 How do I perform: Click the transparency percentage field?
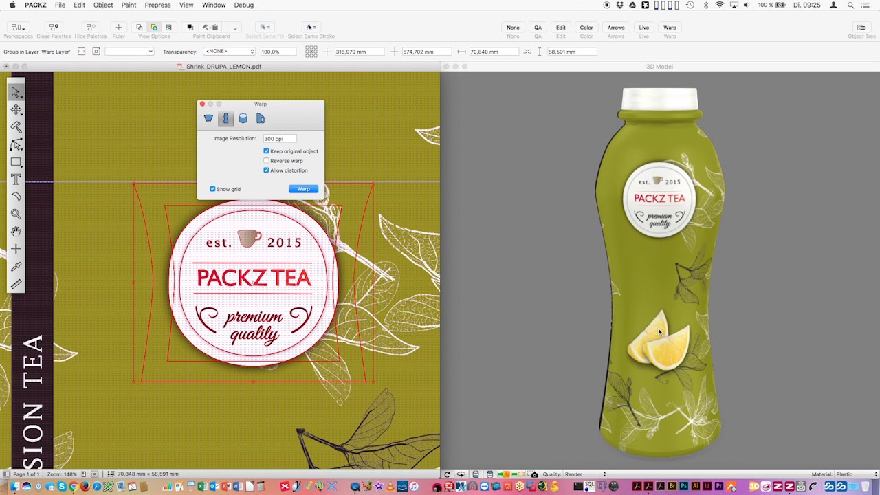278,52
